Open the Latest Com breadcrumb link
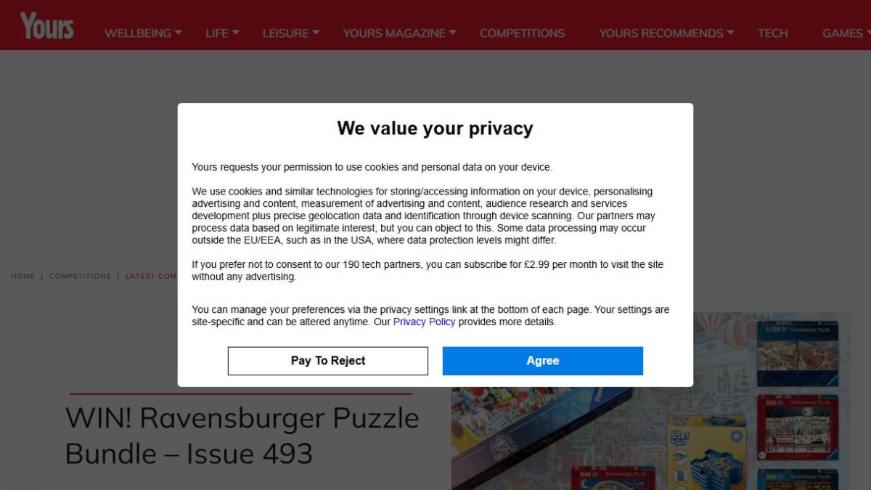This screenshot has width=871, height=490. 151,277
